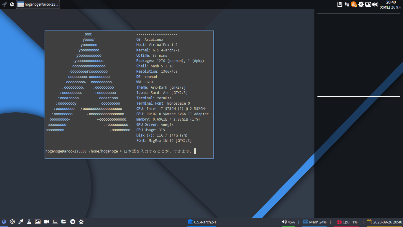The image size is (403, 227).
Task: Click the paw print icon in dock
Action: click(81, 222)
